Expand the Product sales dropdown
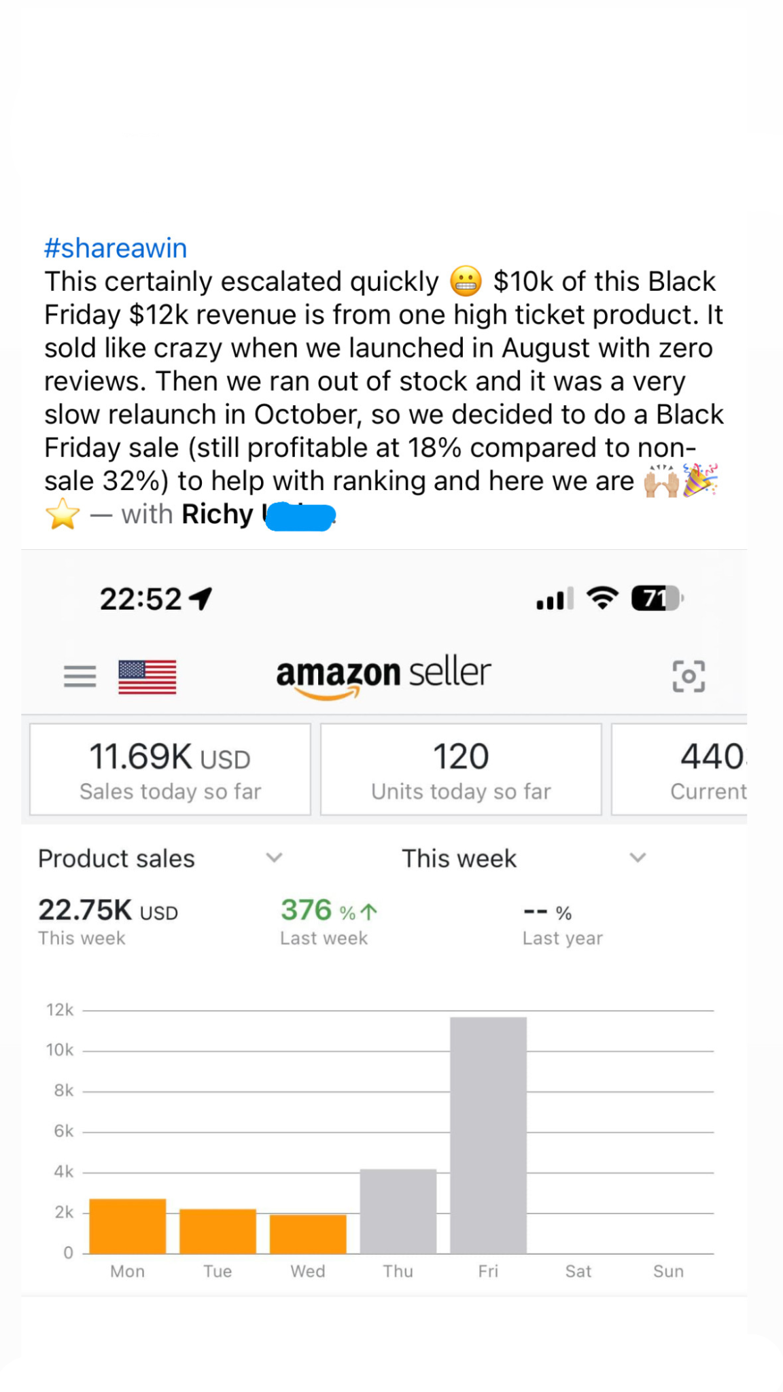The height and width of the screenshot is (1392, 783). click(274, 858)
